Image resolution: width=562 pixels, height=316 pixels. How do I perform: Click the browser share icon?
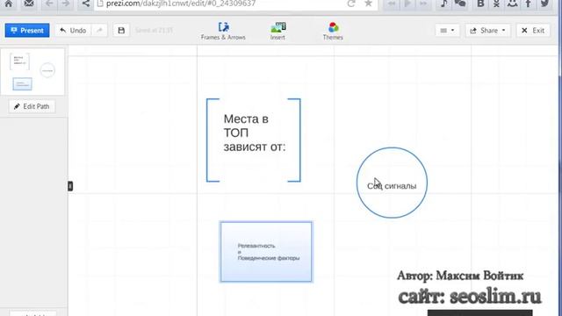pos(86,4)
